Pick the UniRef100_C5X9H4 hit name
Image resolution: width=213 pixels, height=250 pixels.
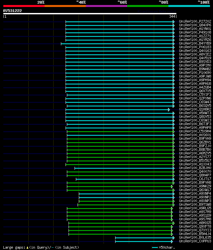pos(195,131)
